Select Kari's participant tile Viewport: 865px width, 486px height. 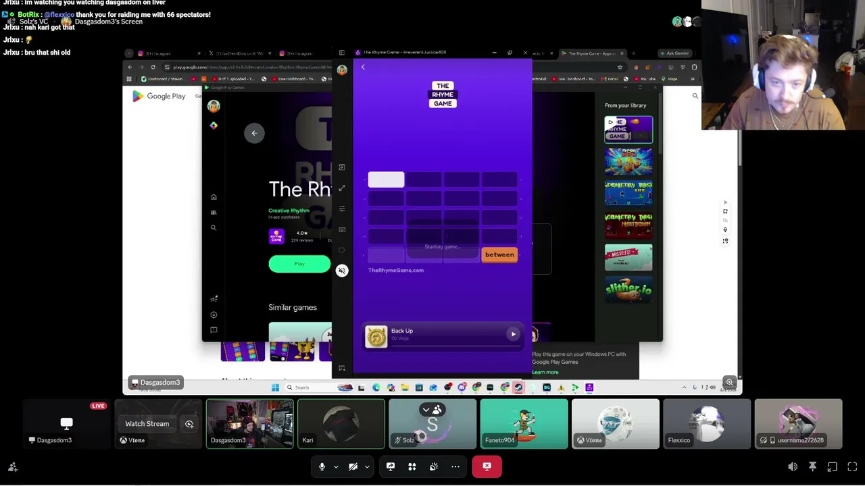(x=341, y=424)
